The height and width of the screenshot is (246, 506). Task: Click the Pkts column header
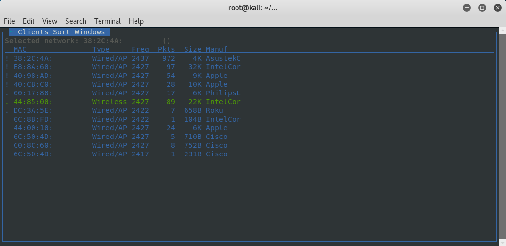pyautogui.click(x=166, y=49)
